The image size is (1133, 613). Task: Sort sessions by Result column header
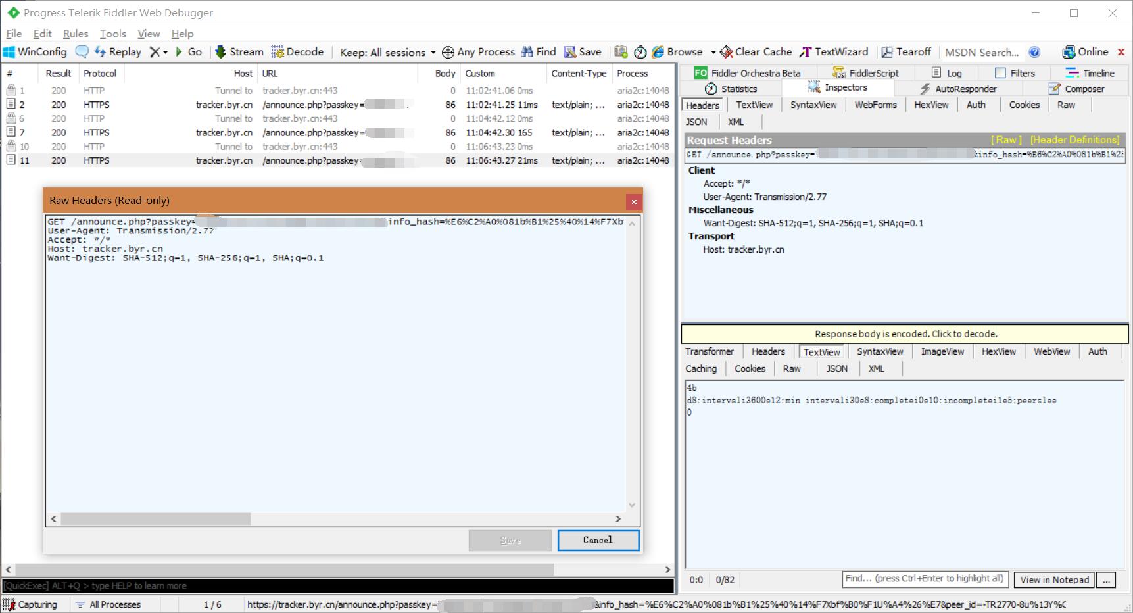[x=59, y=74]
